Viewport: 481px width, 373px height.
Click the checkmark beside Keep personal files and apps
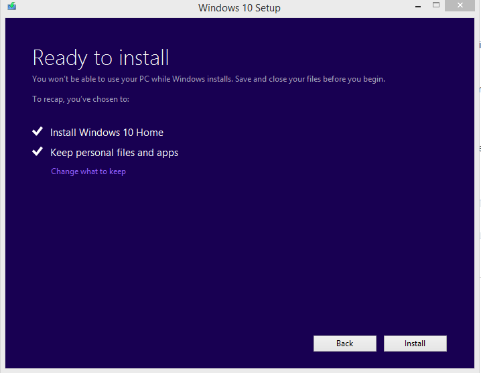click(x=38, y=151)
